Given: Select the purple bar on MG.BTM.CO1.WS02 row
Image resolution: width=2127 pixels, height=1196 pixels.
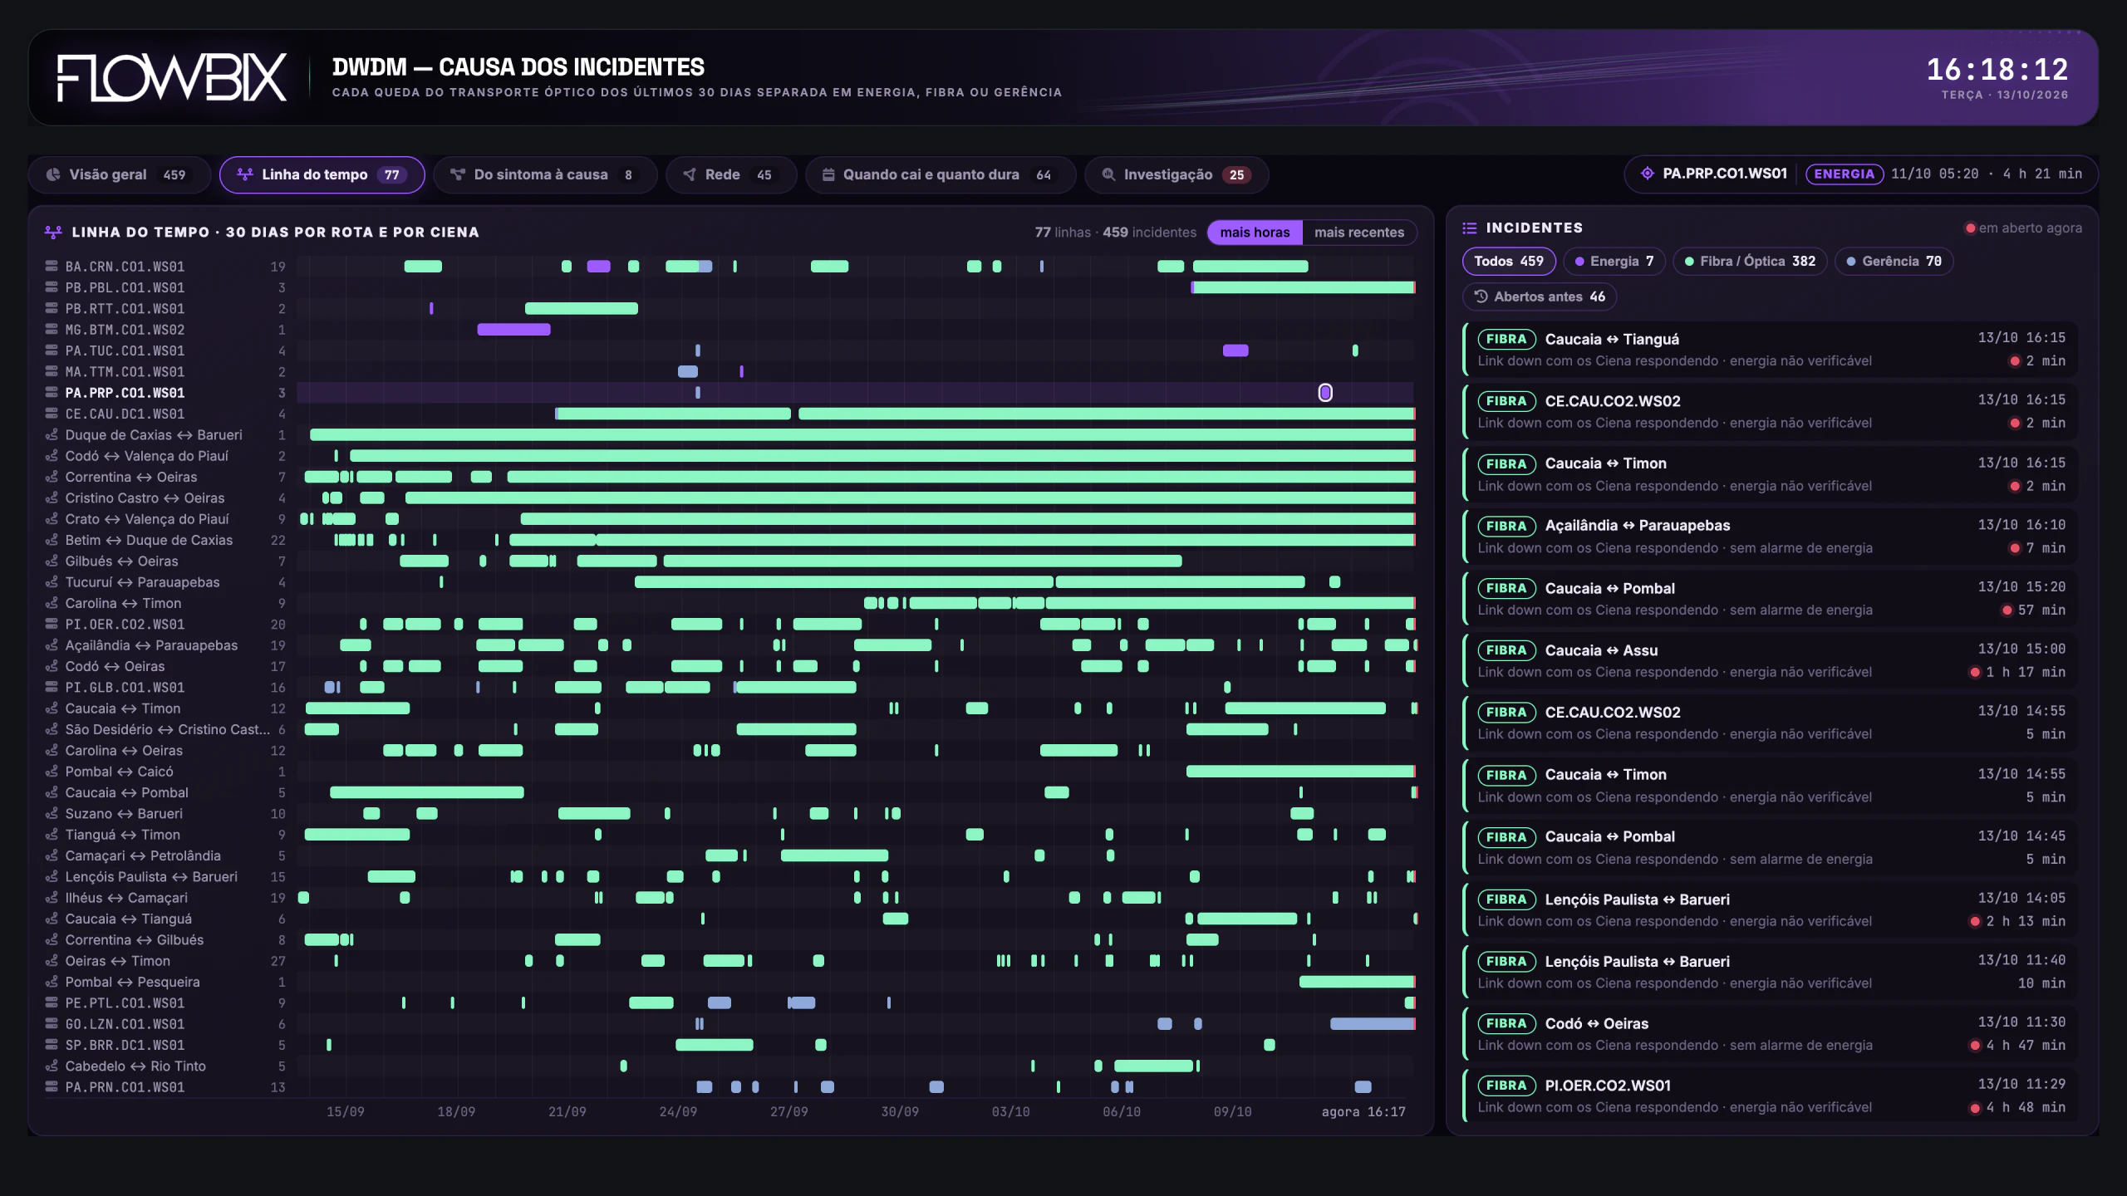Looking at the screenshot, I should (x=513, y=330).
